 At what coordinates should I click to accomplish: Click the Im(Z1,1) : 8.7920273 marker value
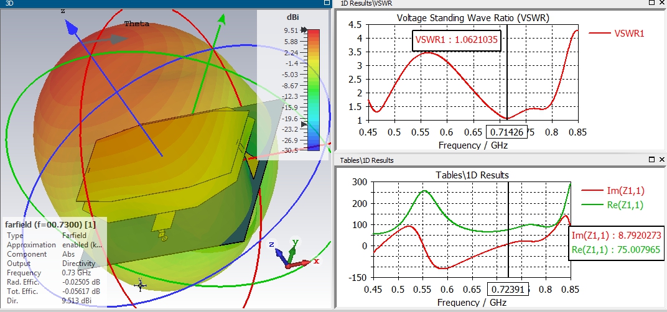click(616, 236)
